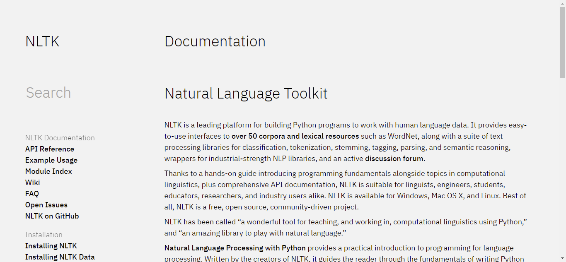Screen dimensions: 566x262
Task: Click the corpora and lexical resources link
Action: coord(295,136)
